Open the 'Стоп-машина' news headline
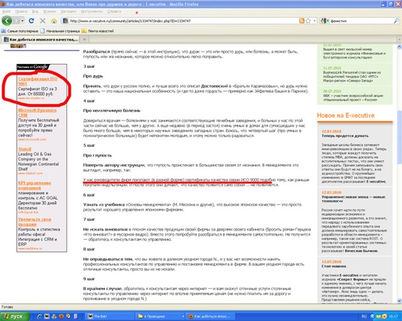Image resolution: width=402 pixels, height=321 pixels. click(334, 266)
